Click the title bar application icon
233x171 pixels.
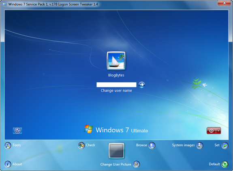4,4
